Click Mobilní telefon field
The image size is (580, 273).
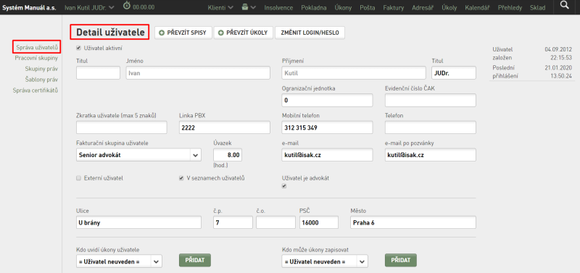click(x=328, y=127)
